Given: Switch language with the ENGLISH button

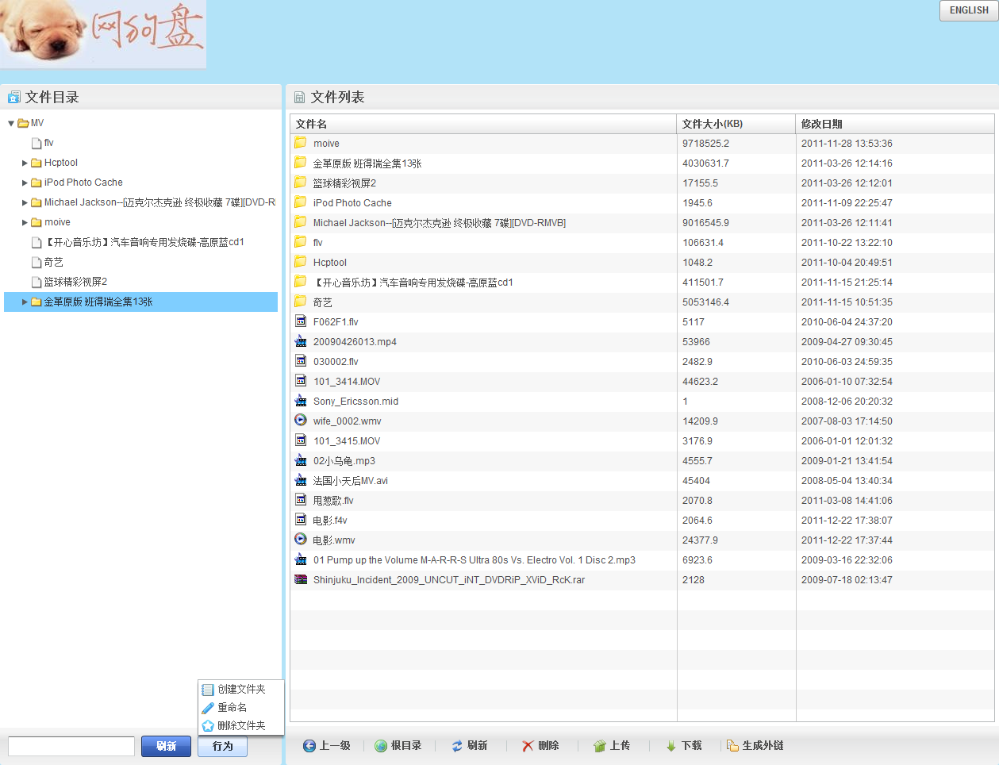Looking at the screenshot, I should tap(969, 10).
